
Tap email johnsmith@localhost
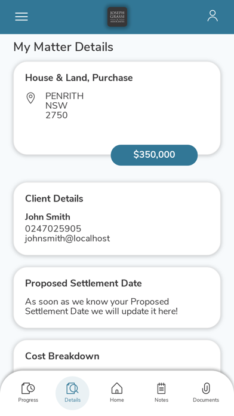67,238
